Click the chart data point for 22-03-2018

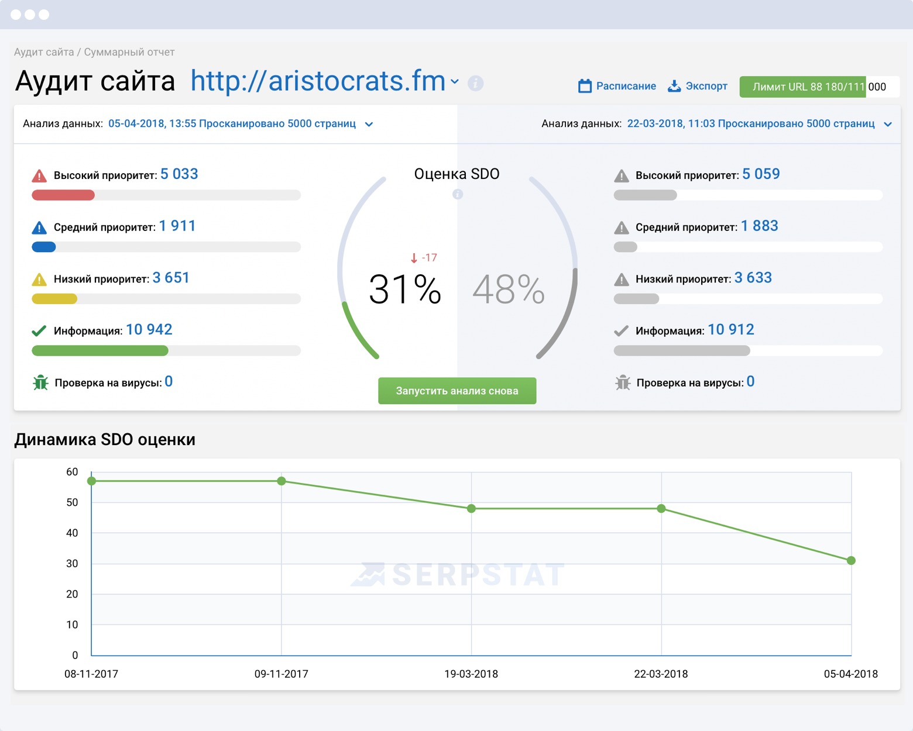point(661,509)
